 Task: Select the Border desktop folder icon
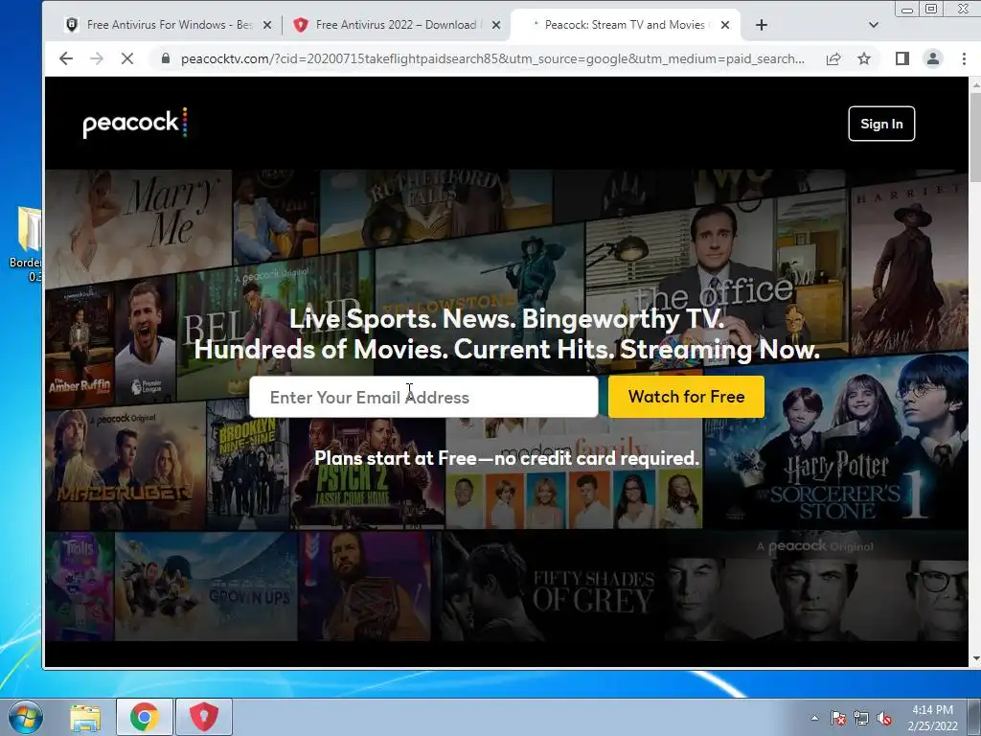pos(26,244)
